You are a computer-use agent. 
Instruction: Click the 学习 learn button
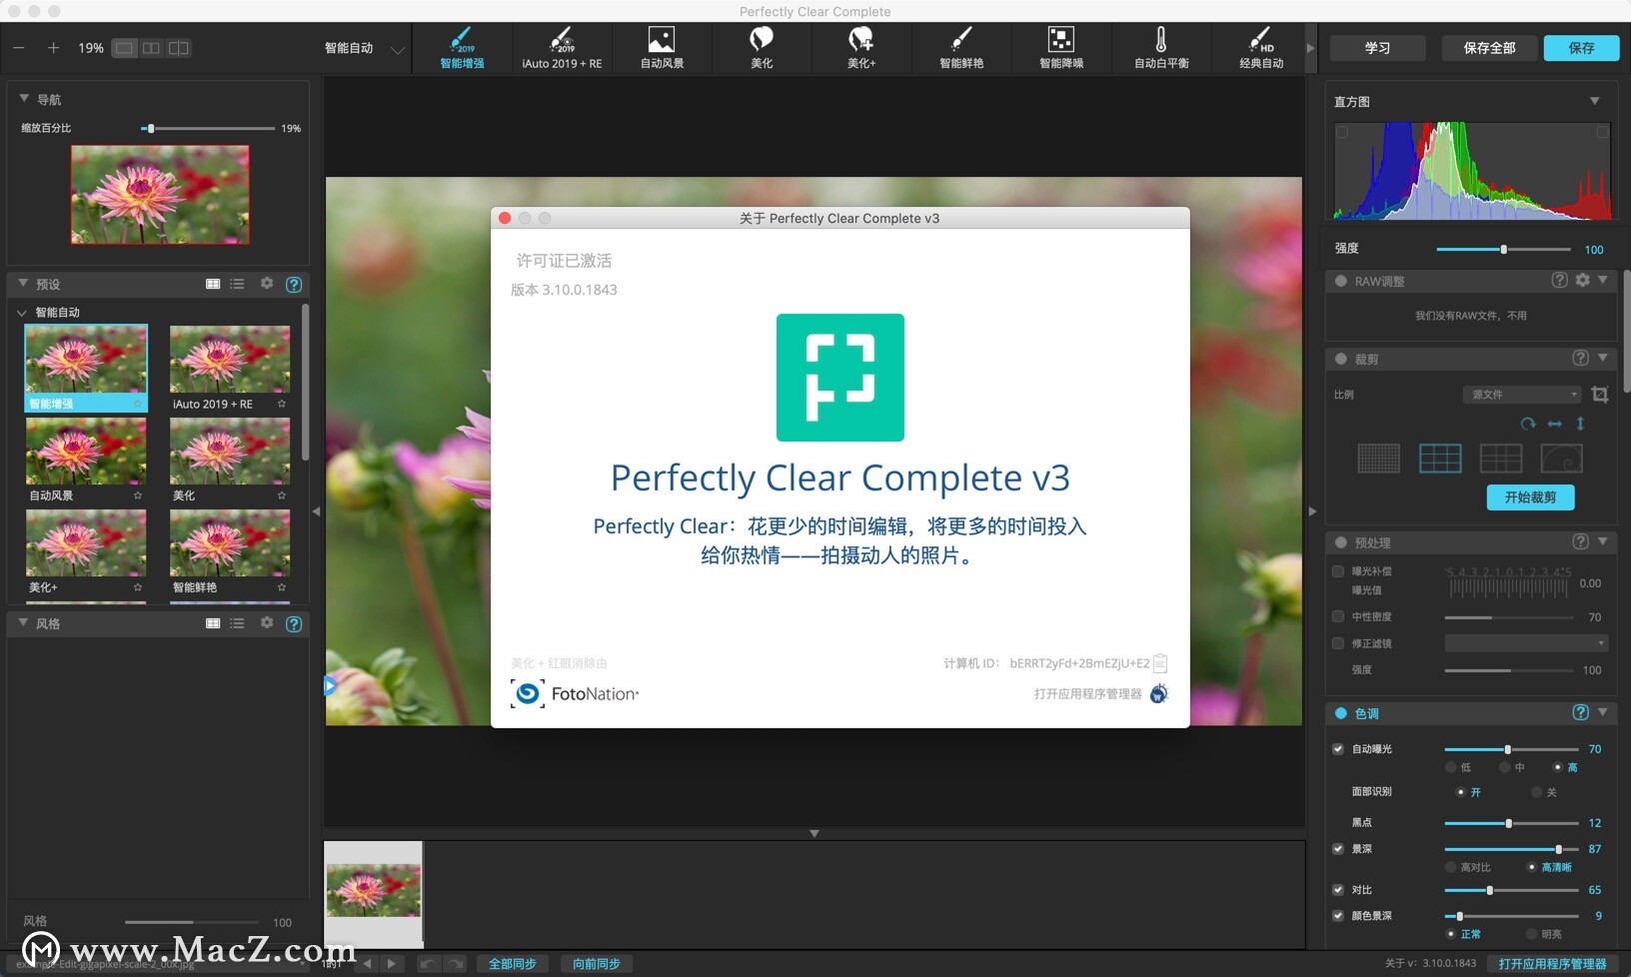1377,48
